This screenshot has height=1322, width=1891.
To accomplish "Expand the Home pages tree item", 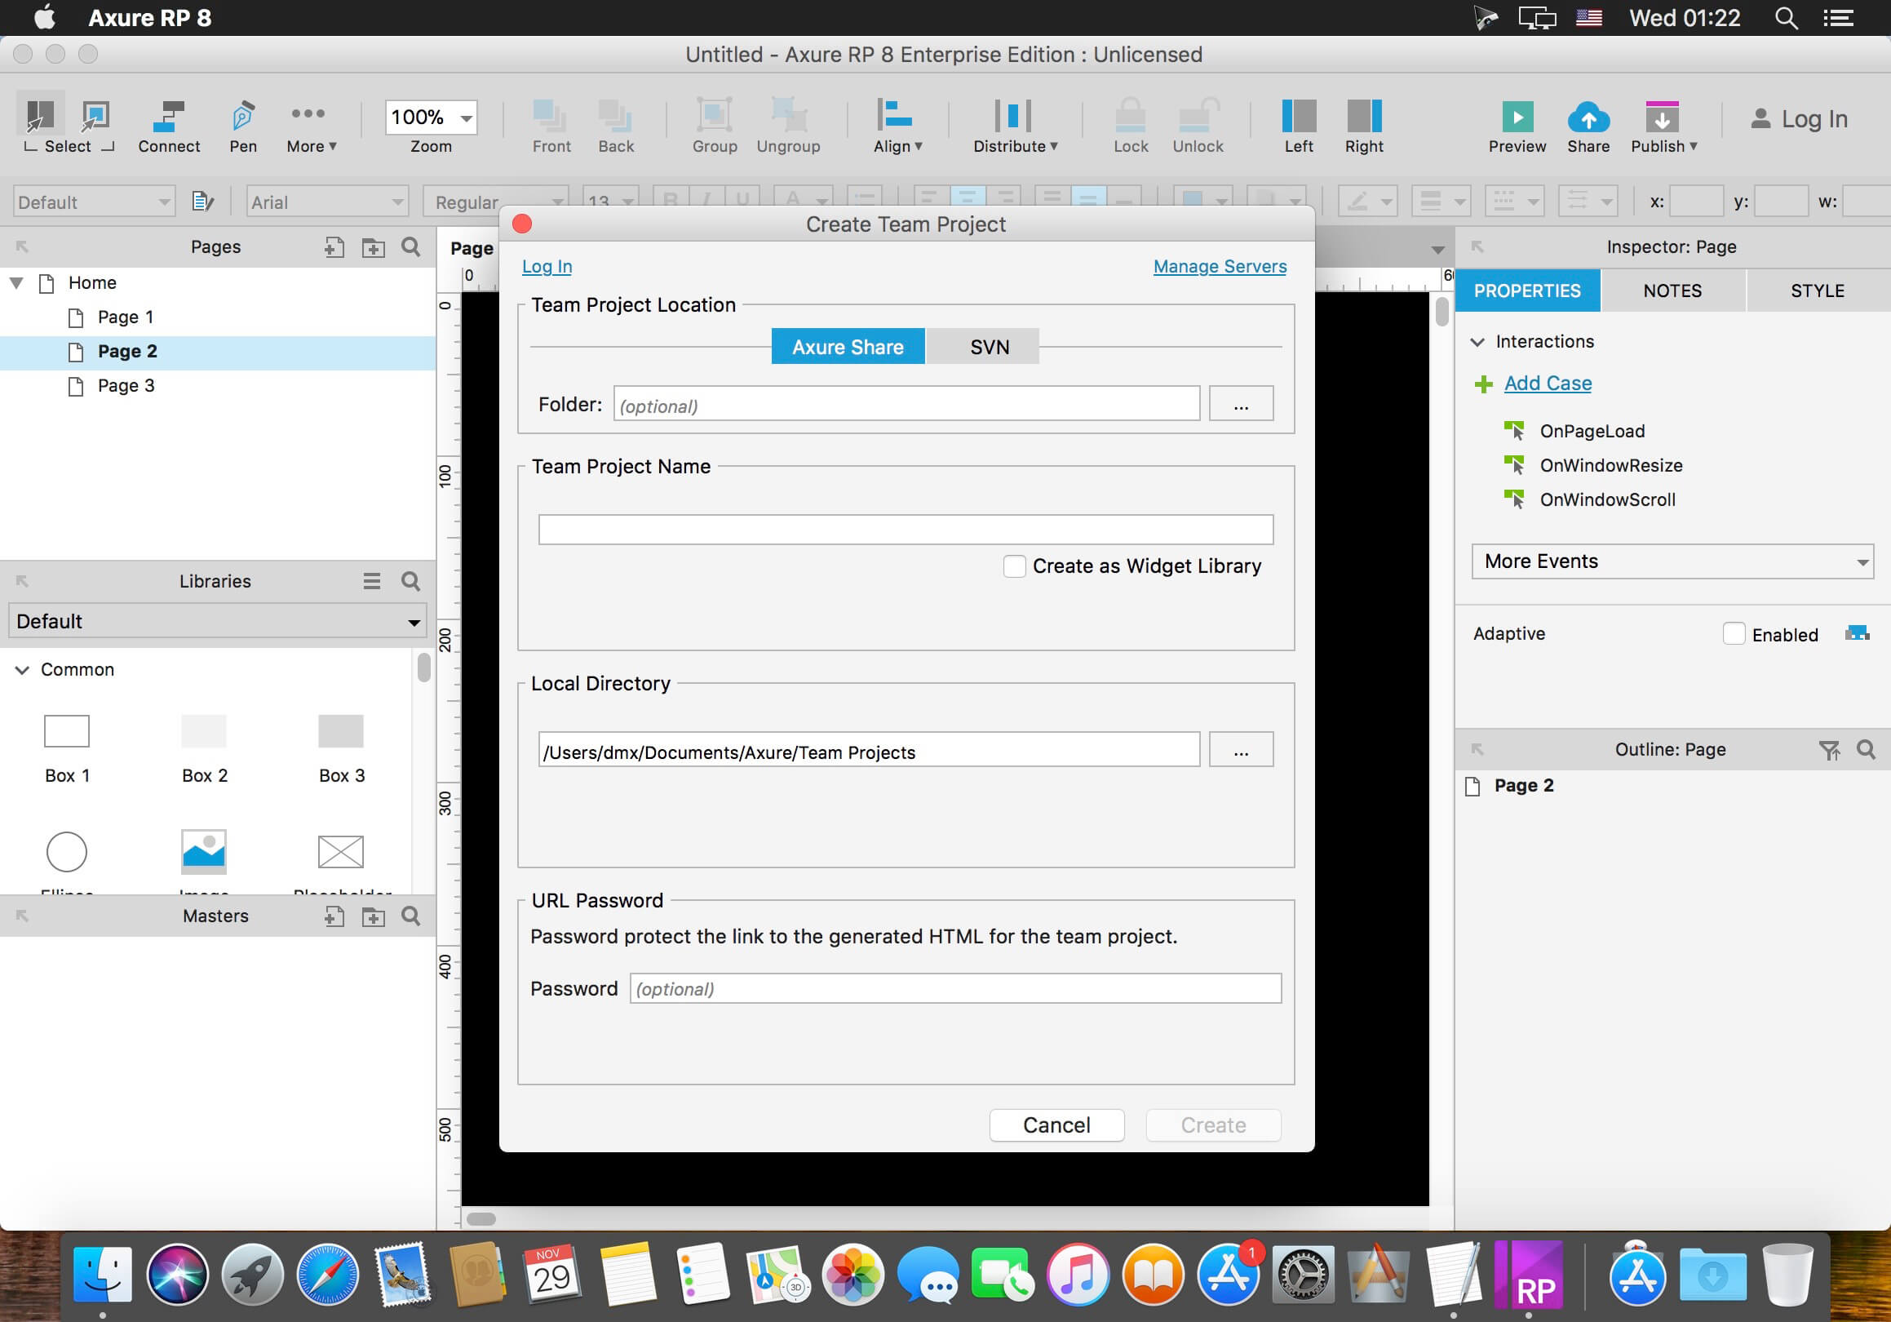I will pyautogui.click(x=19, y=283).
